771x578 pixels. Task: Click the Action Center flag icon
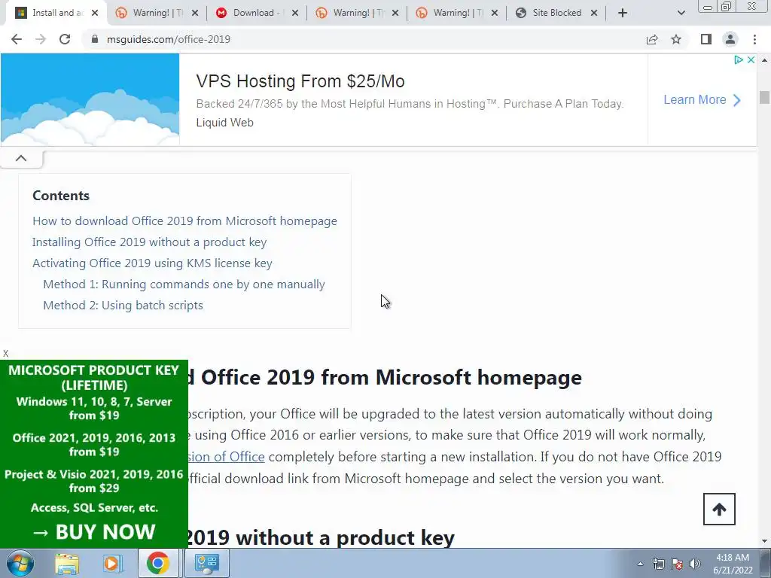click(x=677, y=564)
